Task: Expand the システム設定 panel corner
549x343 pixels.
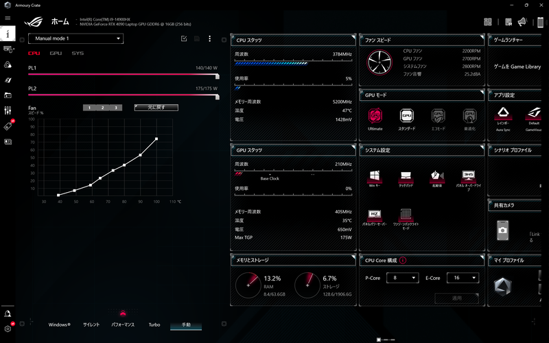Action: [x=482, y=147]
